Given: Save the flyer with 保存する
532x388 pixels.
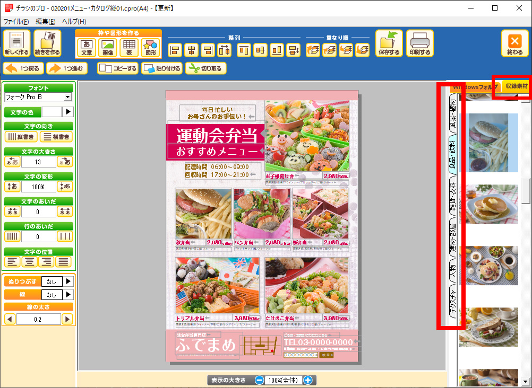Looking at the screenshot, I should tap(389, 43).
